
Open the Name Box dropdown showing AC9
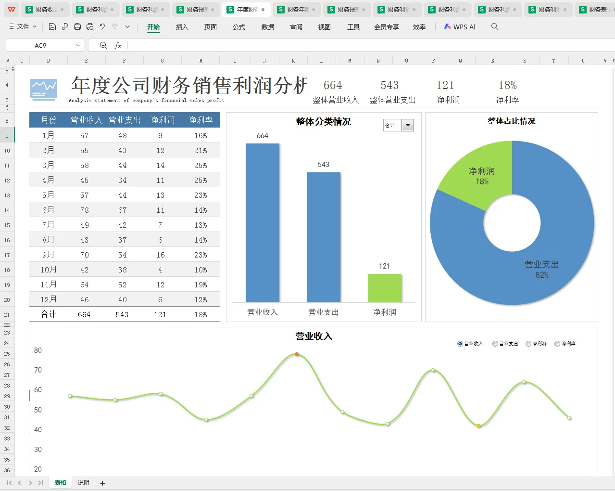coord(78,45)
